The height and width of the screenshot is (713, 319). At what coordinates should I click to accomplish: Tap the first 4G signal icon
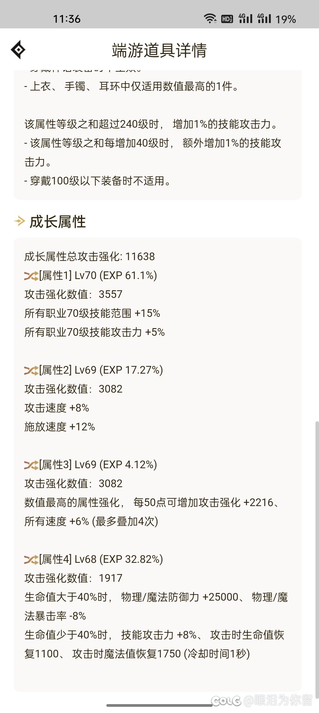[246, 18]
